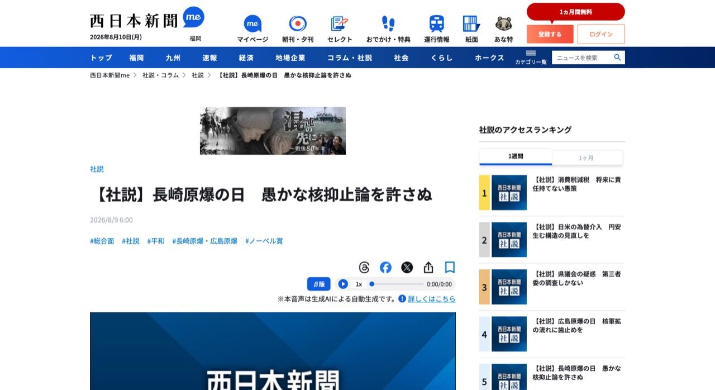Open 社会 in navigation bar
Image resolution: width=715 pixels, height=390 pixels.
tap(401, 58)
